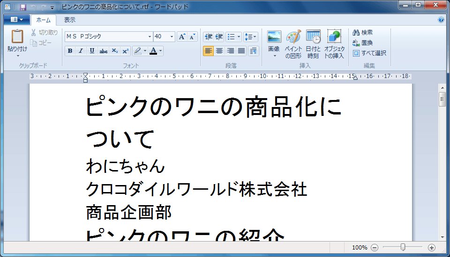Click Redo icon in Quick Access Toolbar
450x257 pixels.
tap(43, 7)
